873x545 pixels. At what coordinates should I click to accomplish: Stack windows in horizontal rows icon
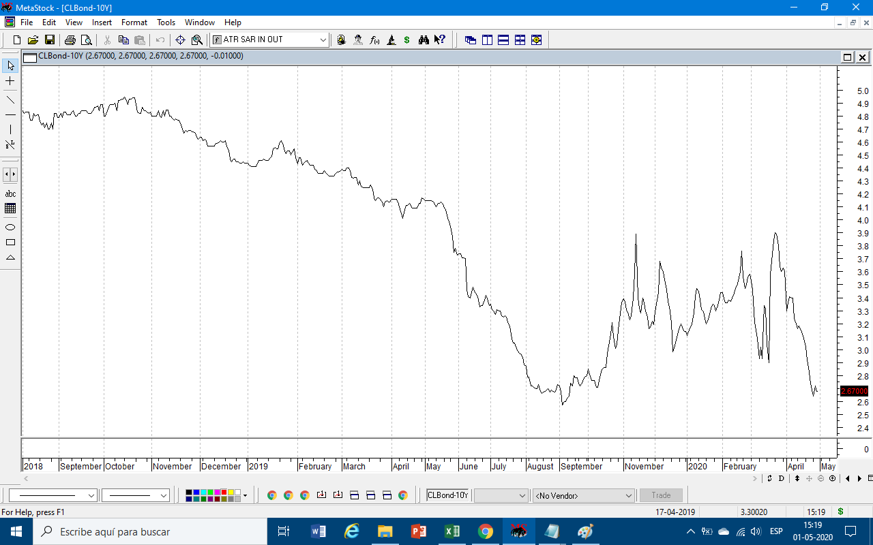pyautogui.click(x=503, y=40)
